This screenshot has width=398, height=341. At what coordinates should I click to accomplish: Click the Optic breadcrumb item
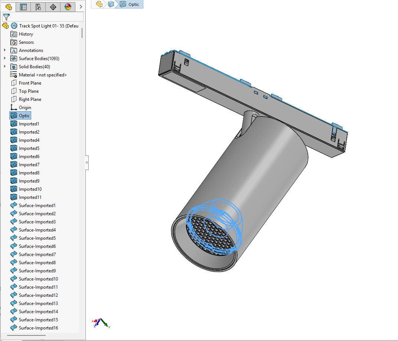tap(130, 4)
